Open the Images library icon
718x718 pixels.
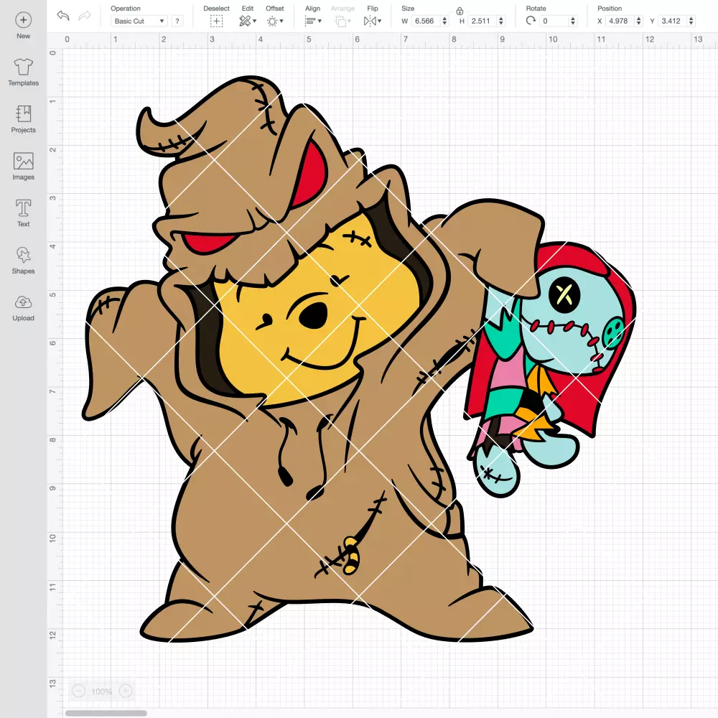click(x=24, y=161)
